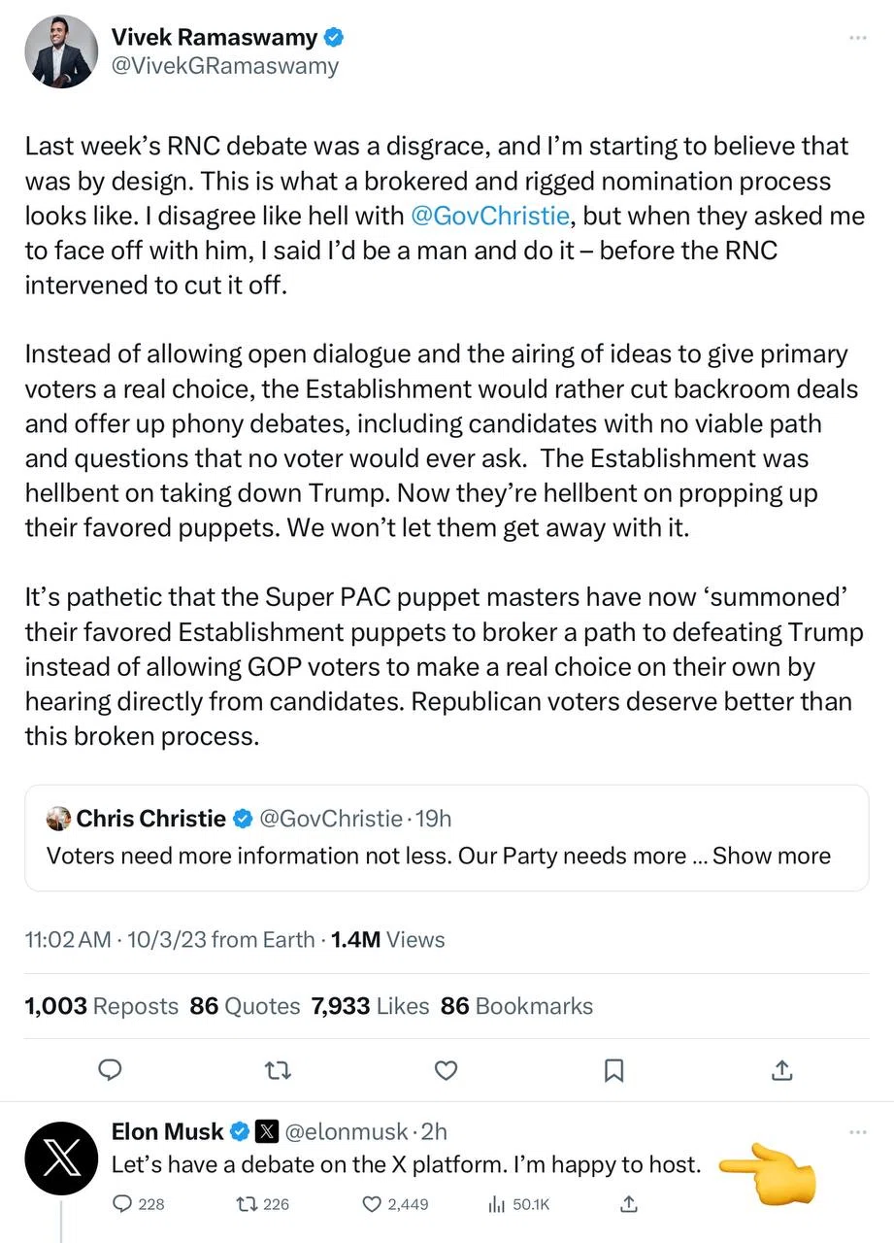Open the 1,003 Reposts list
Image resolution: width=894 pixels, height=1243 pixels.
tap(101, 1006)
